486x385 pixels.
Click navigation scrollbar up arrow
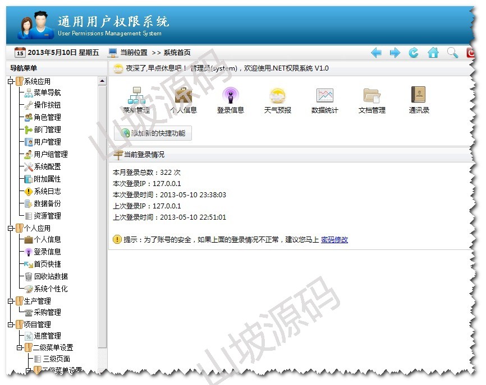(x=102, y=81)
